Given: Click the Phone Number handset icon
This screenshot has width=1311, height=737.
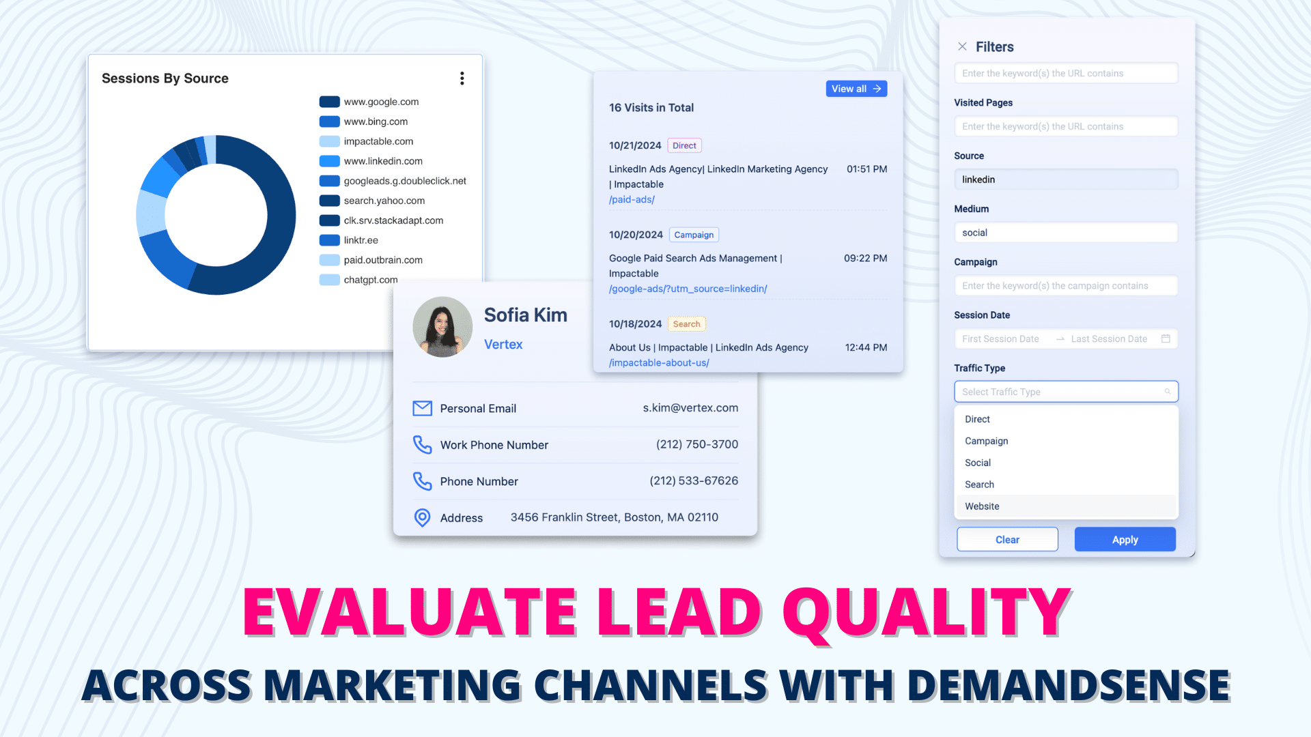Looking at the screenshot, I should click(423, 481).
